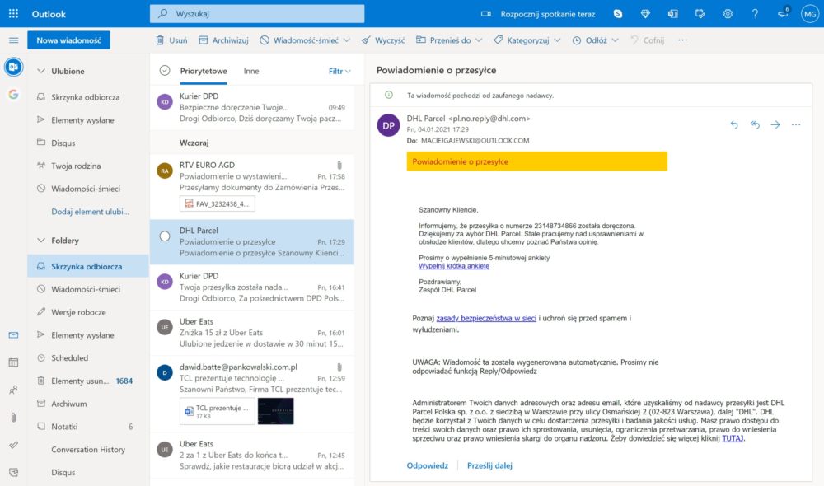
Task: Open the Notatki folder
Action: (88, 427)
